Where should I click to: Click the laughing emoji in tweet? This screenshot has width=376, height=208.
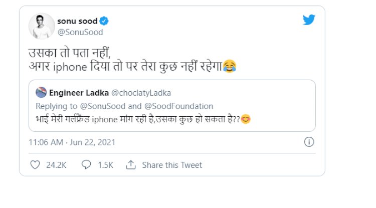[229, 67]
